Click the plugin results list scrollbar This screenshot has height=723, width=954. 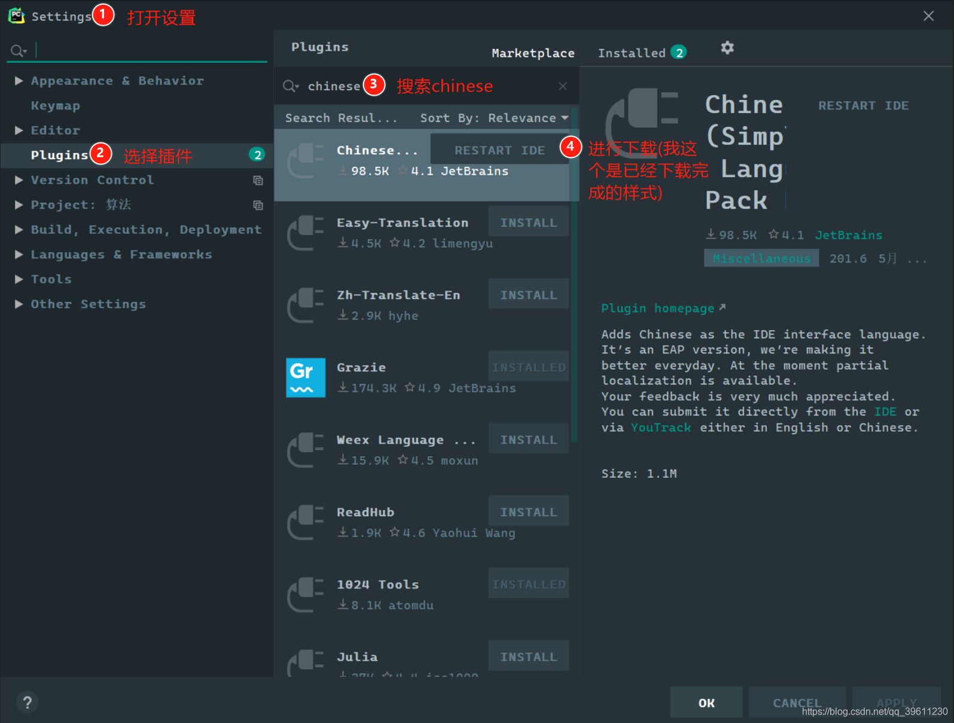(x=574, y=275)
